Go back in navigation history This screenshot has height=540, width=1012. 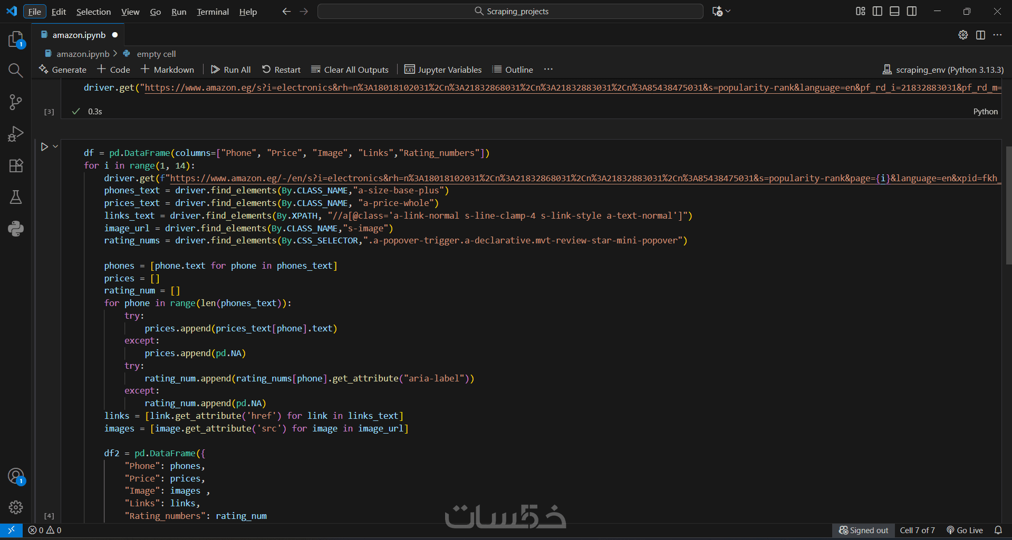(286, 11)
